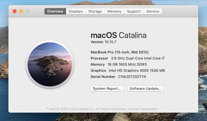This screenshot has height=121, width=207.
Task: Click the disabled gray zoom button
Action: click(28, 11)
